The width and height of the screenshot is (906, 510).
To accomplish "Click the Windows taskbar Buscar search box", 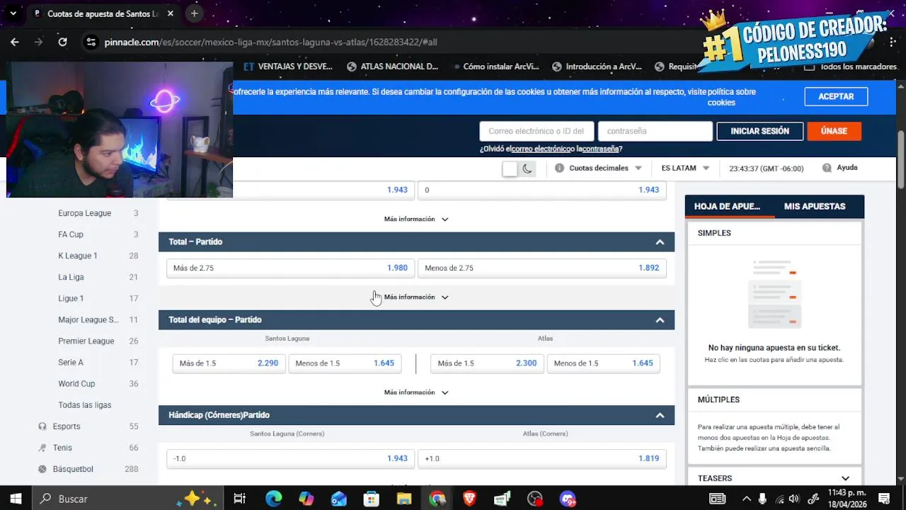I will pyautogui.click(x=127, y=499).
